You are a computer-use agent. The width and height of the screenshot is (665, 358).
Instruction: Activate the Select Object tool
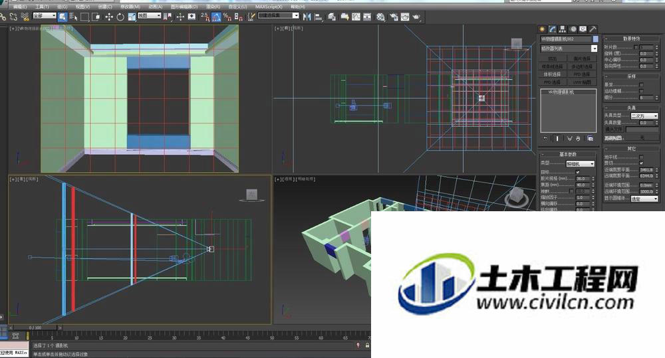[x=63, y=17]
